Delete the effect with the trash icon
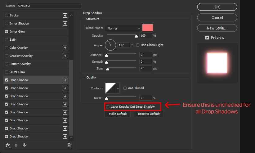The width and height of the screenshot is (255, 153). [69, 145]
